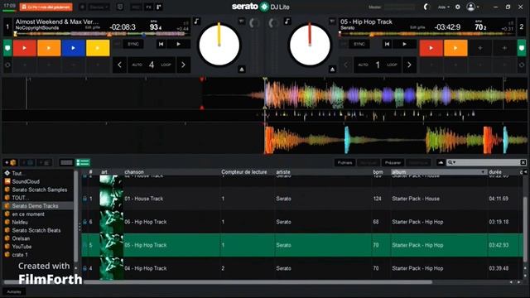
Task: Sort by Compteur de lecture column
Action: pyautogui.click(x=244, y=172)
